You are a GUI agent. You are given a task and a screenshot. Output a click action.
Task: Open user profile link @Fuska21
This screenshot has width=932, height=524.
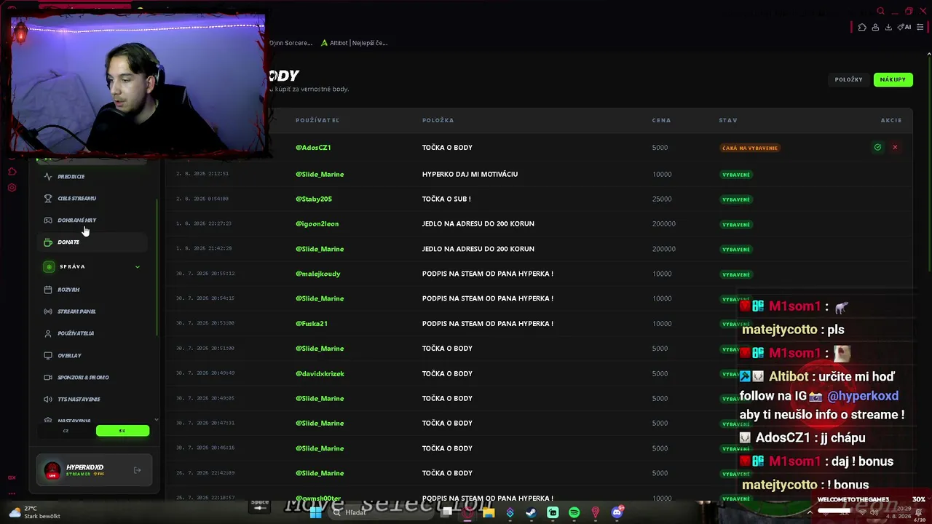pos(312,324)
